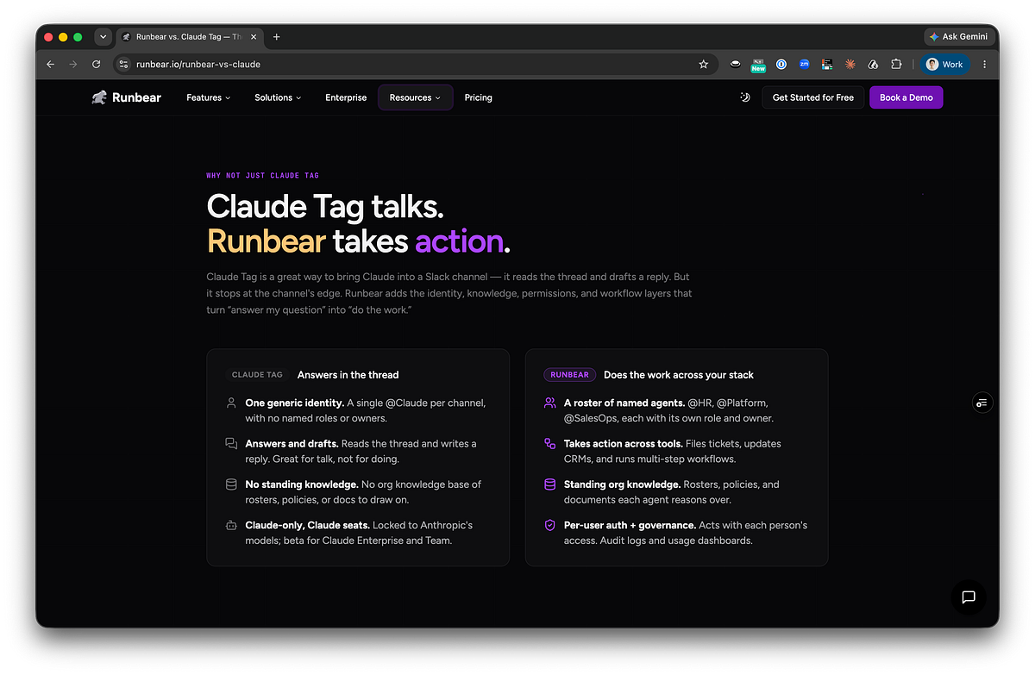Click 'No standing knowledge.' text
Screen dimensions: 1035x675
[302, 484]
